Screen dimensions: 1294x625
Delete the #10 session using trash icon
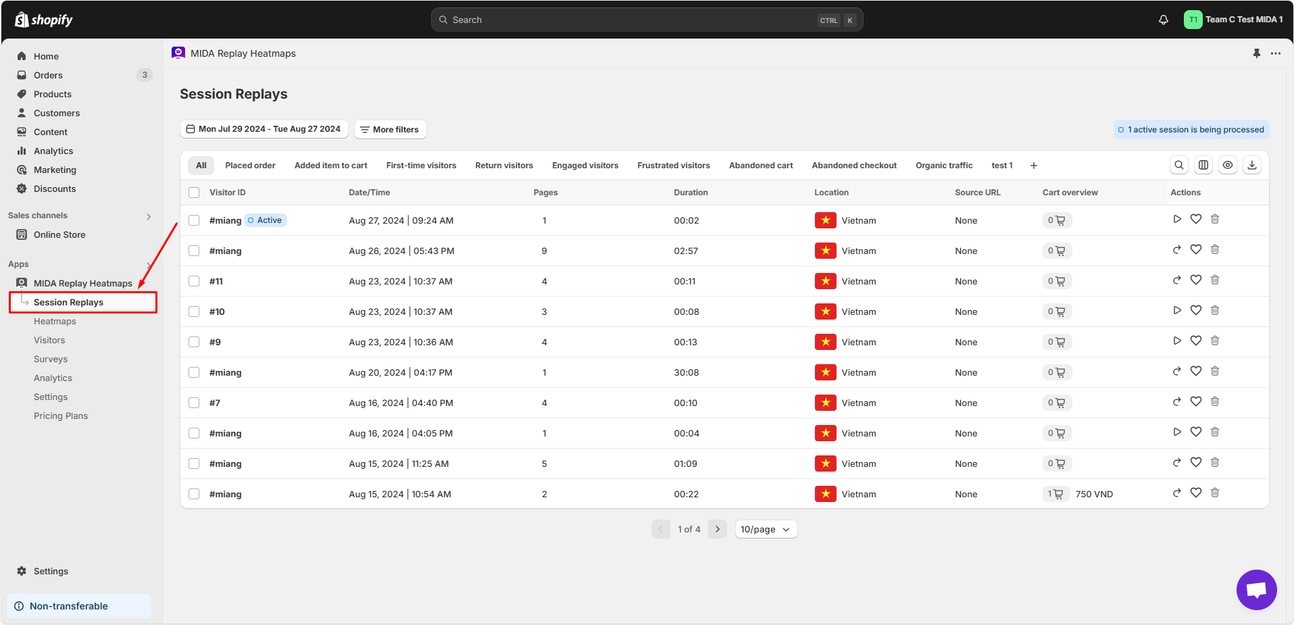[1214, 311]
